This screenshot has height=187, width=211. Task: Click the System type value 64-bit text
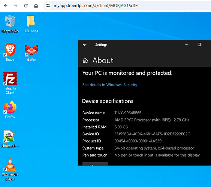tap(154, 148)
